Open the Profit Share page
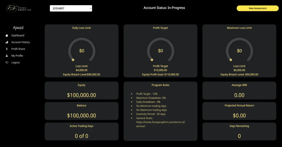The width and height of the screenshot is (282, 147). click(x=18, y=49)
